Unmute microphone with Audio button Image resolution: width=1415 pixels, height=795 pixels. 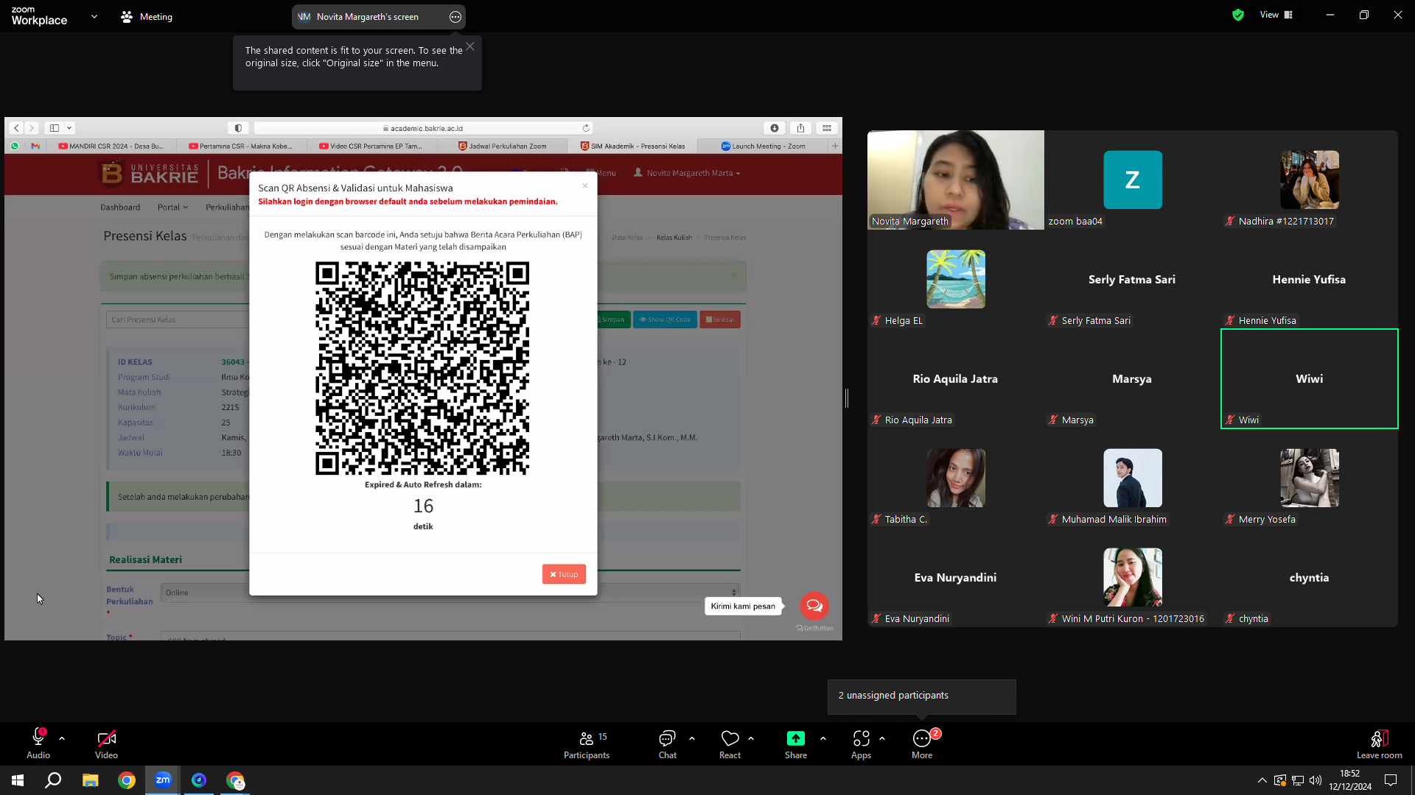click(x=38, y=743)
